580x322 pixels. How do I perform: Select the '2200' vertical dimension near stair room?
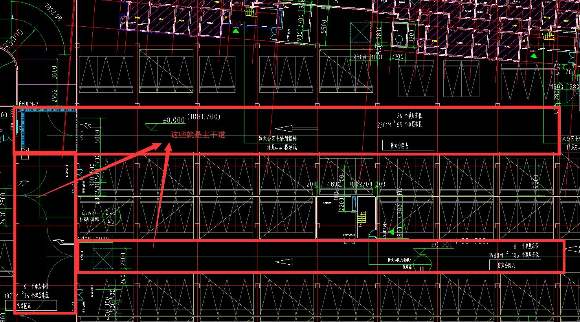coord(341,204)
